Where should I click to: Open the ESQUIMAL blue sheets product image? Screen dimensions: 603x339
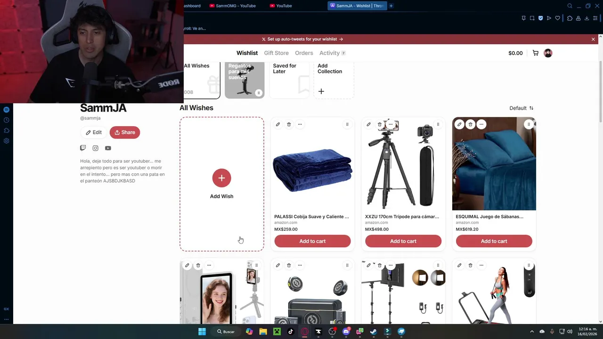494,164
